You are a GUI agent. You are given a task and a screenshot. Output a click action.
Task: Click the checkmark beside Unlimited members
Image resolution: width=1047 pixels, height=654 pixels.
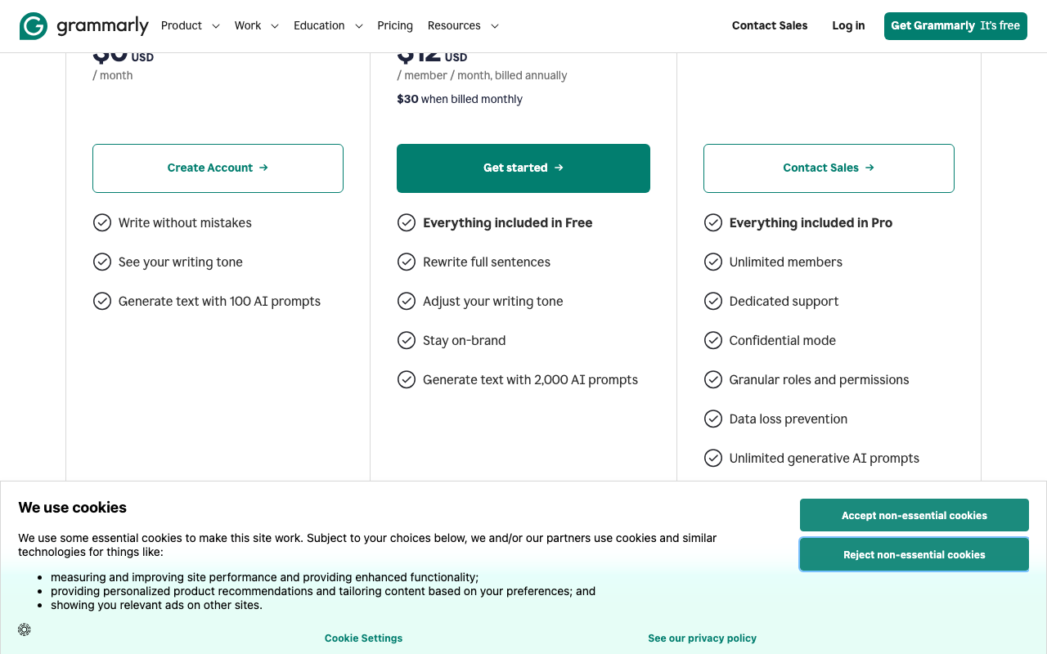(713, 262)
